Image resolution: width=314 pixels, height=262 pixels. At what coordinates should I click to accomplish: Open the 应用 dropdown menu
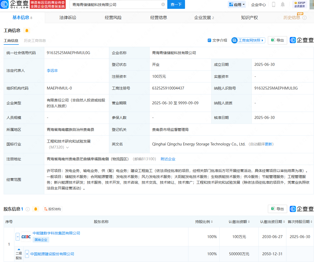point(237,4)
